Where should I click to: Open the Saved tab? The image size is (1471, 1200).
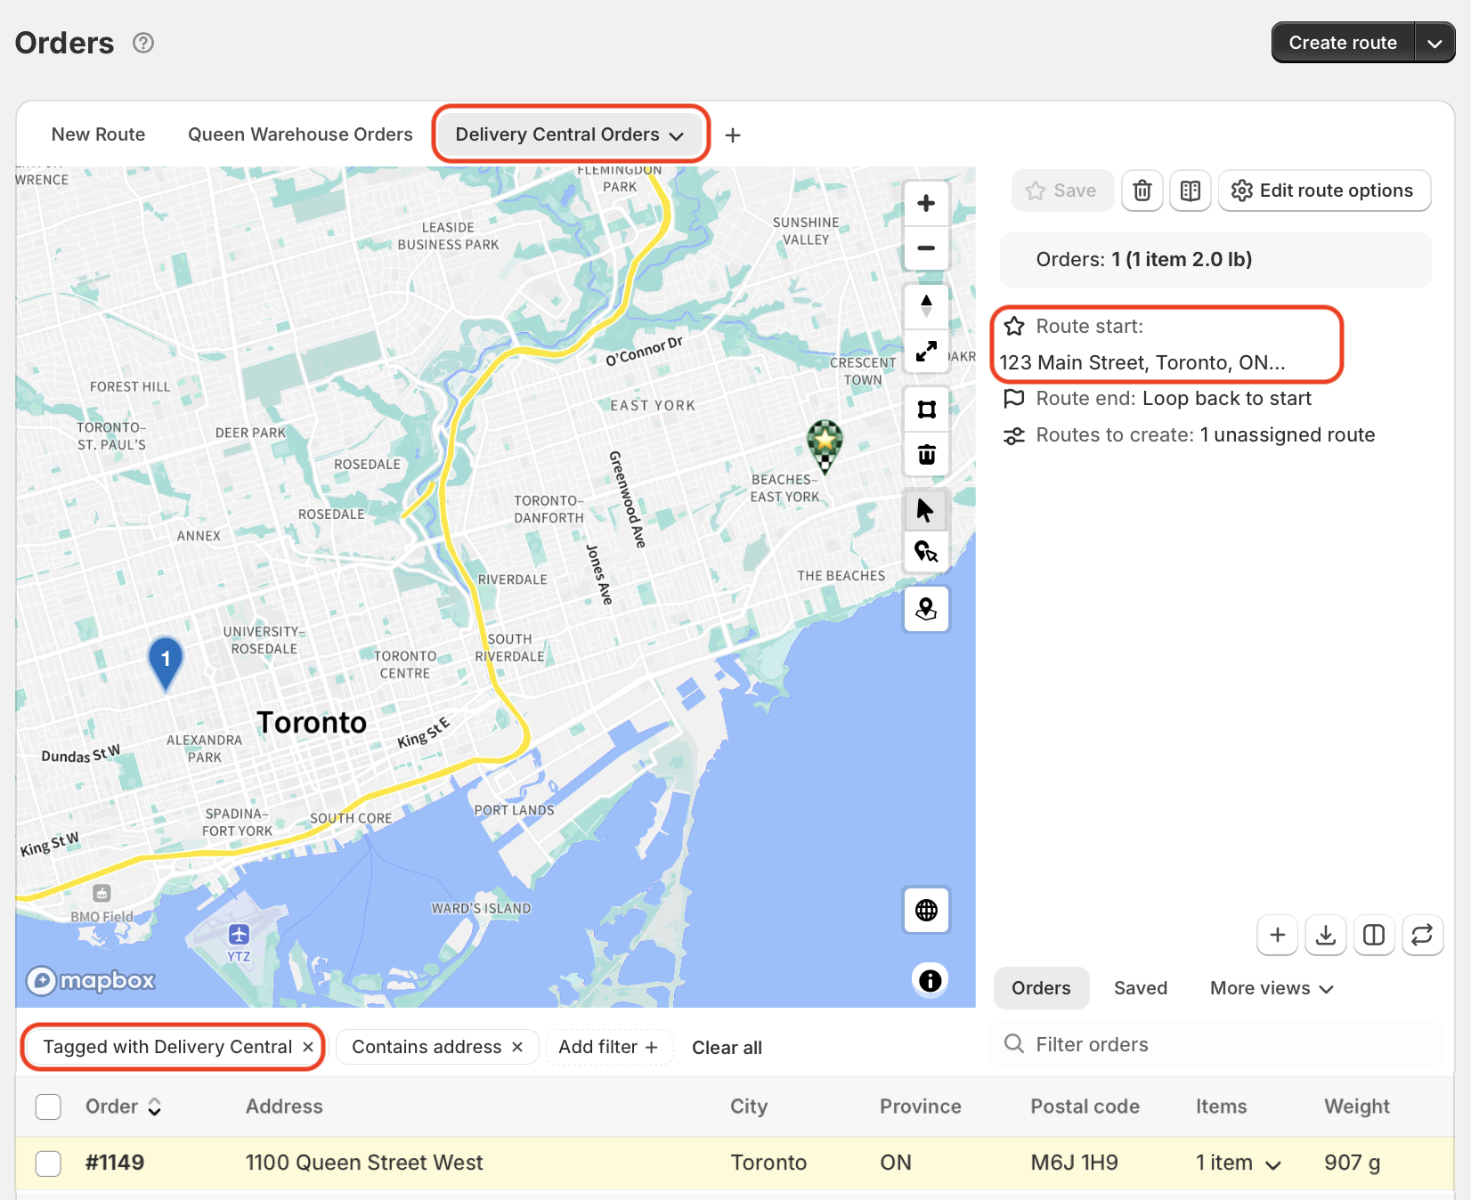click(1140, 988)
